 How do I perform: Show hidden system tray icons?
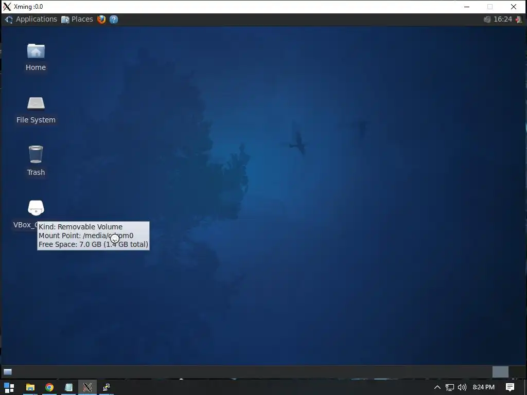[437, 387]
